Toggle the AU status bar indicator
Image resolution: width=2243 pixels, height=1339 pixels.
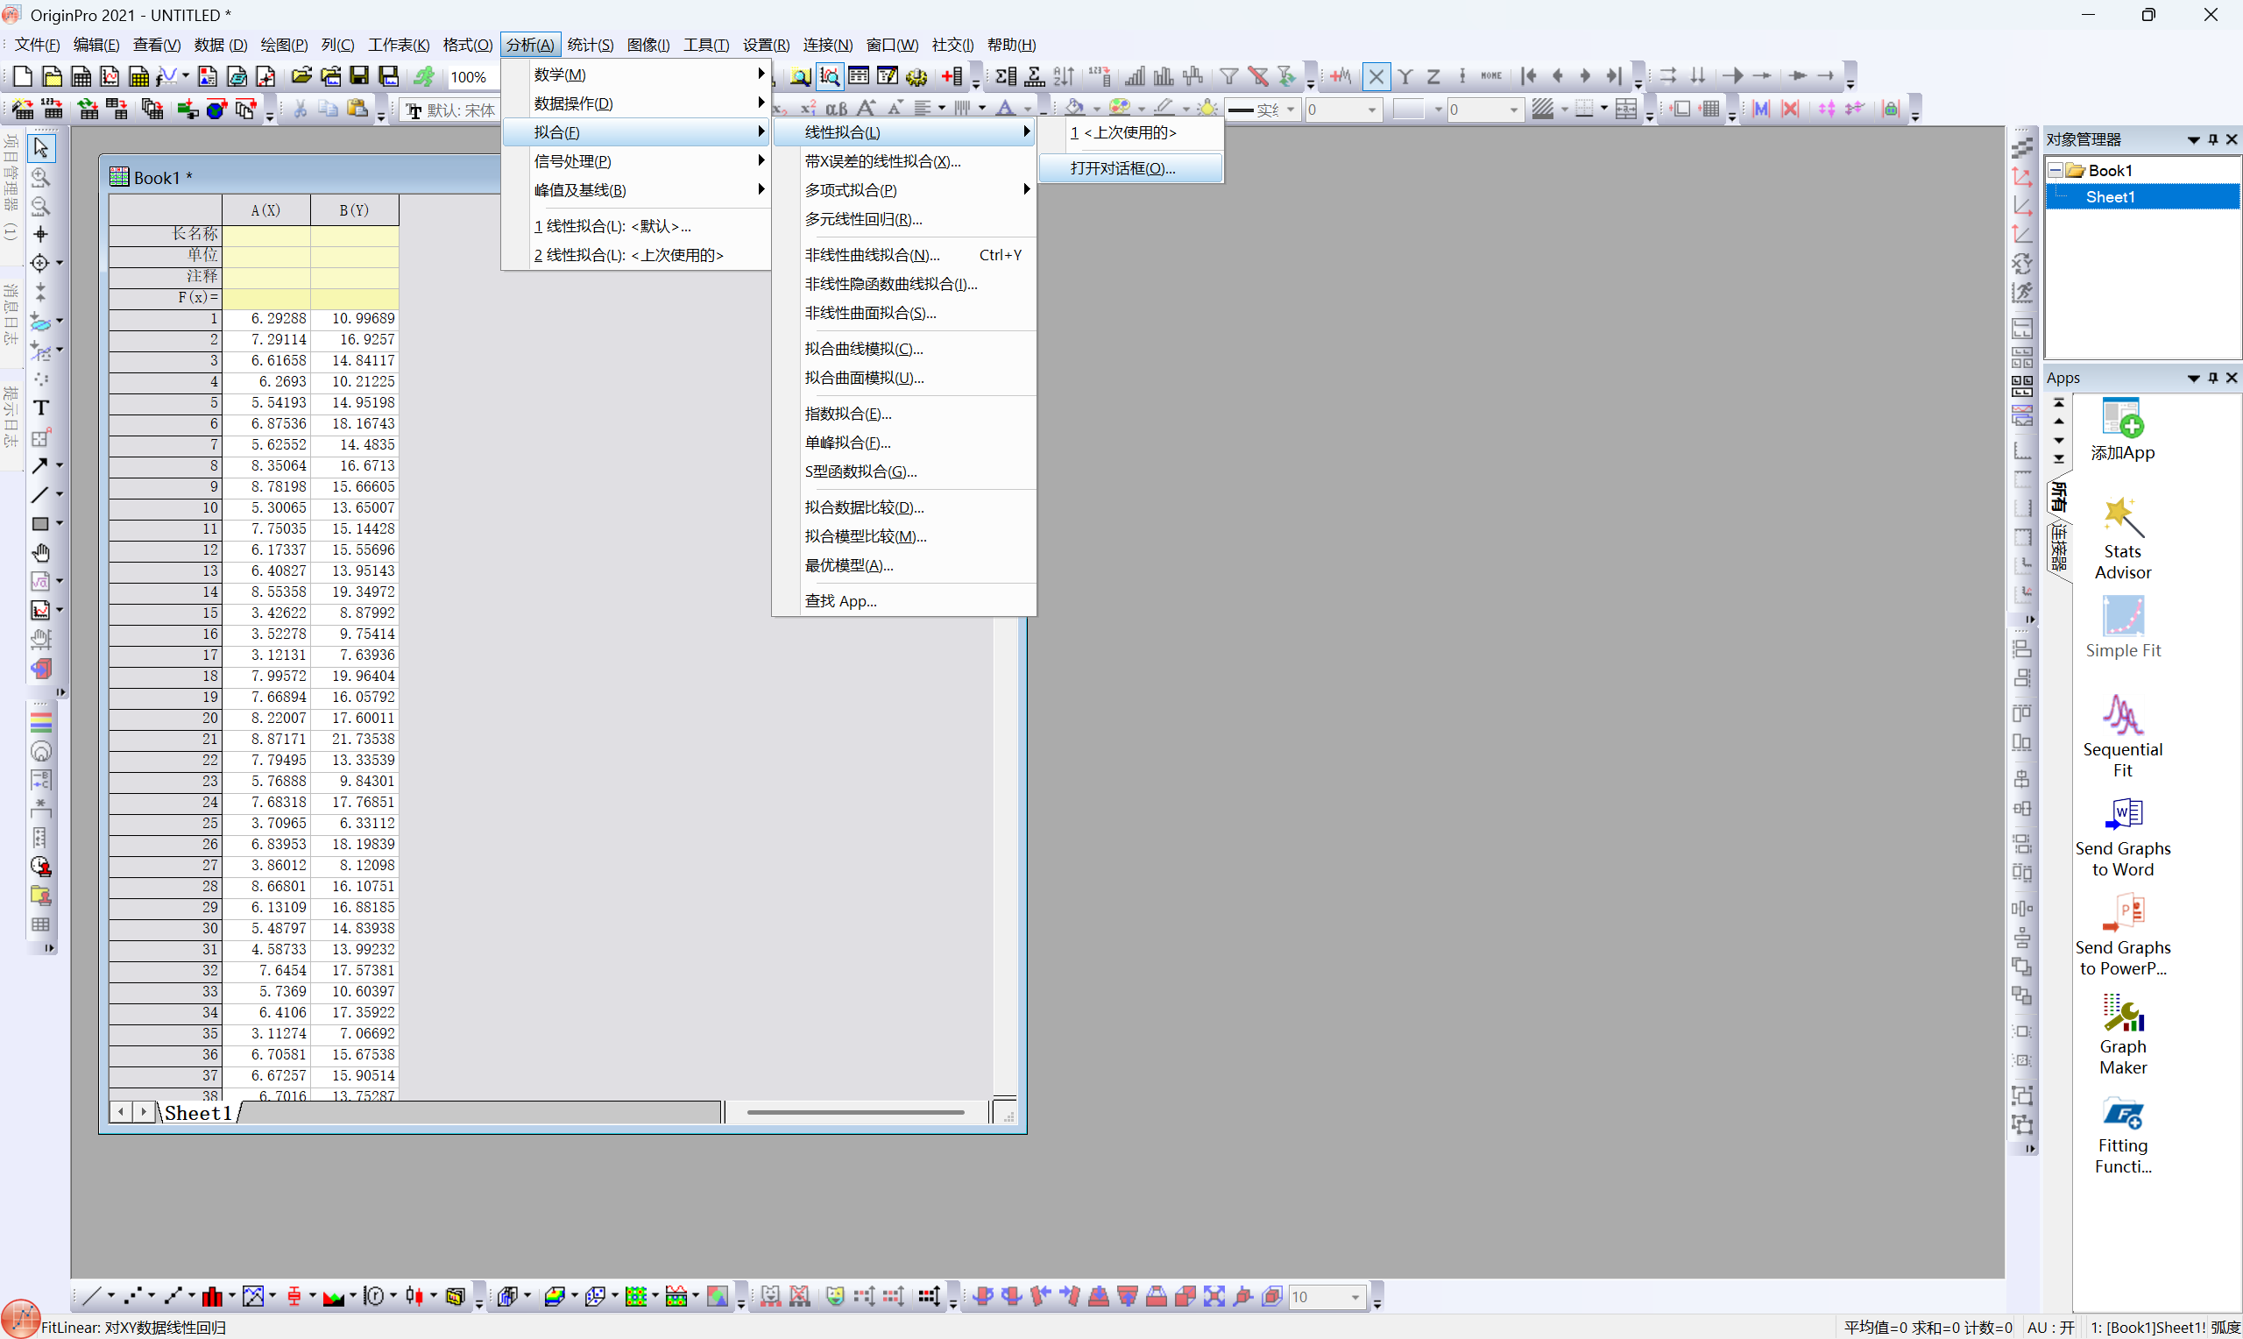click(2050, 1328)
